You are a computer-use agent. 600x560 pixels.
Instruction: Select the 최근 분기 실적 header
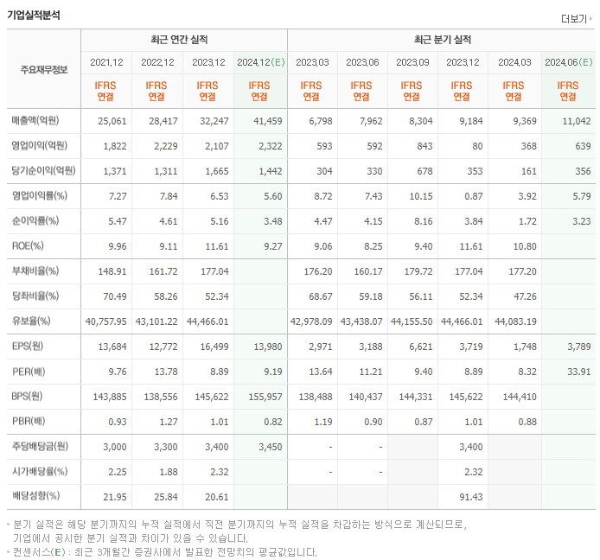coord(443,40)
